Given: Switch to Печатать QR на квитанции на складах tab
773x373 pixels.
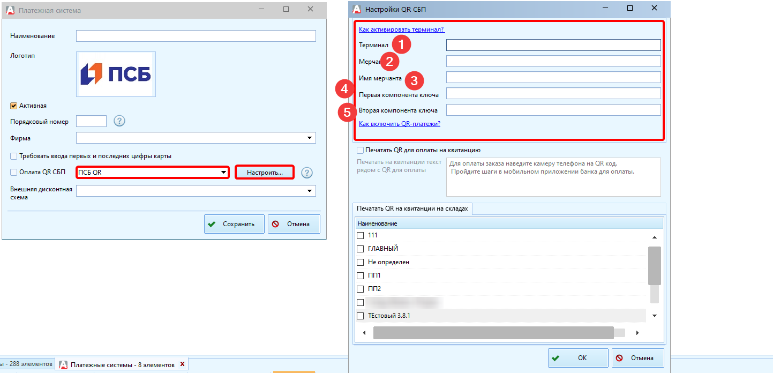Looking at the screenshot, I should pyautogui.click(x=412, y=208).
